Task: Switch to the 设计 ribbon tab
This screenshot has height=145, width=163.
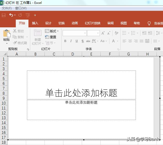Action: pos(48,23)
